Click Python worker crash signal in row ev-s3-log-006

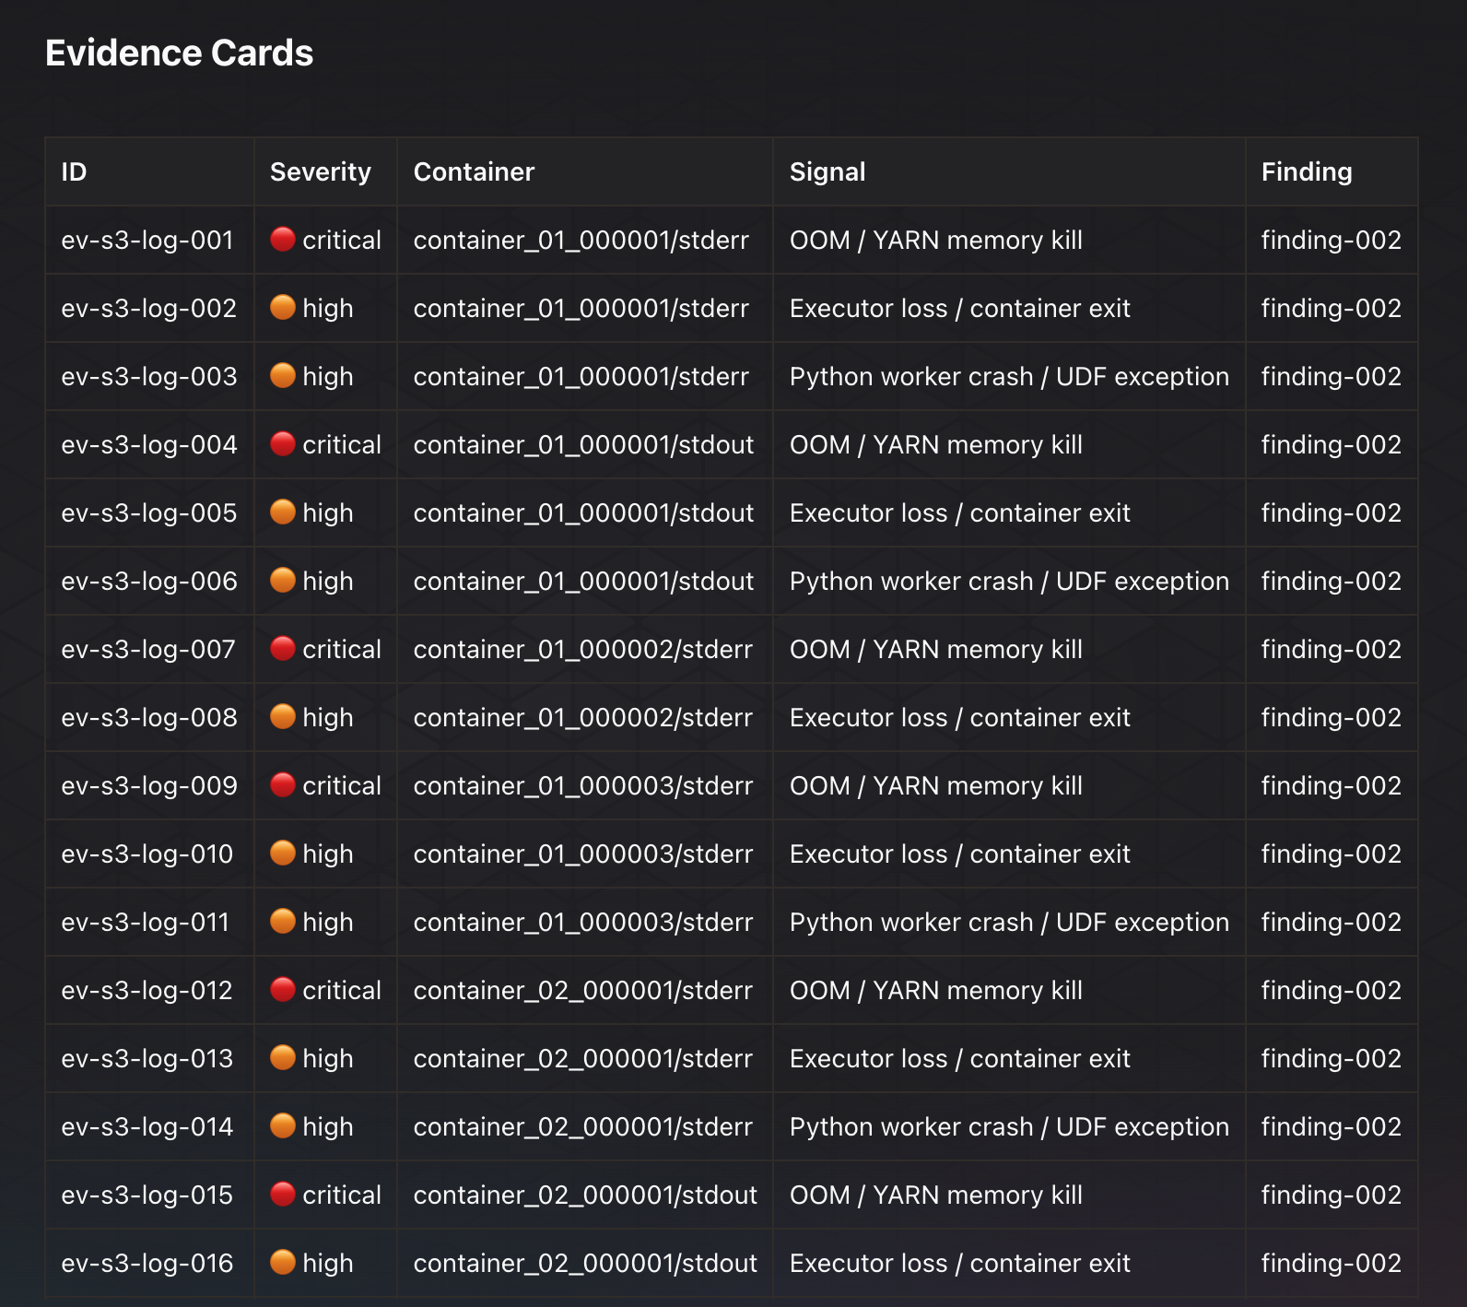tap(1009, 581)
